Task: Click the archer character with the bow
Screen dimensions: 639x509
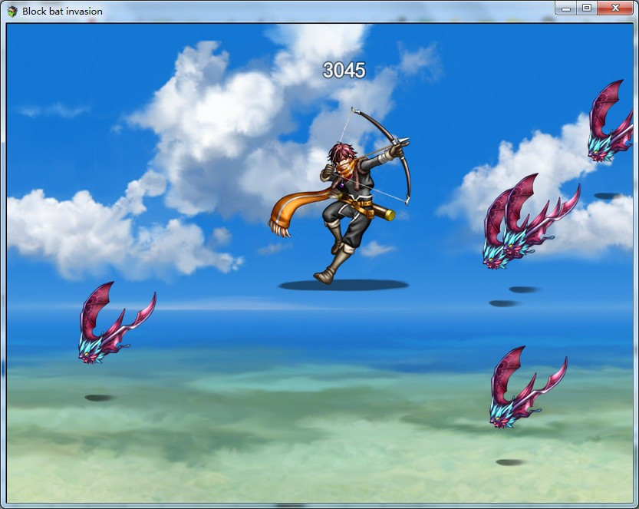Action: 340,197
